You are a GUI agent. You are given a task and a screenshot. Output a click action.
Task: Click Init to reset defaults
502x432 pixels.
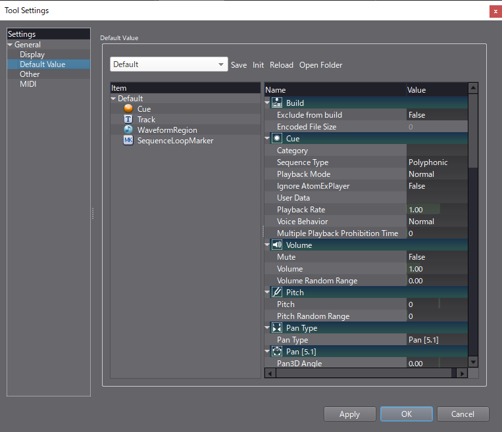(258, 65)
